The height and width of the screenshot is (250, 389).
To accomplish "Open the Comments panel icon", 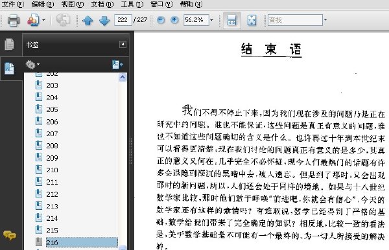I will (x=10, y=235).
